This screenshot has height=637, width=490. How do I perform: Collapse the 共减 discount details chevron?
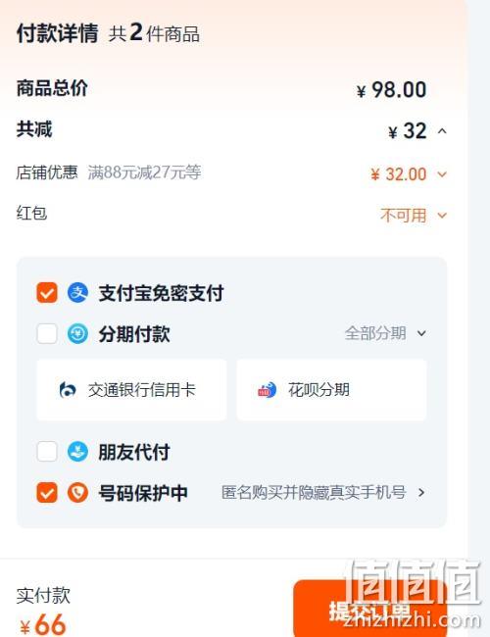click(442, 131)
